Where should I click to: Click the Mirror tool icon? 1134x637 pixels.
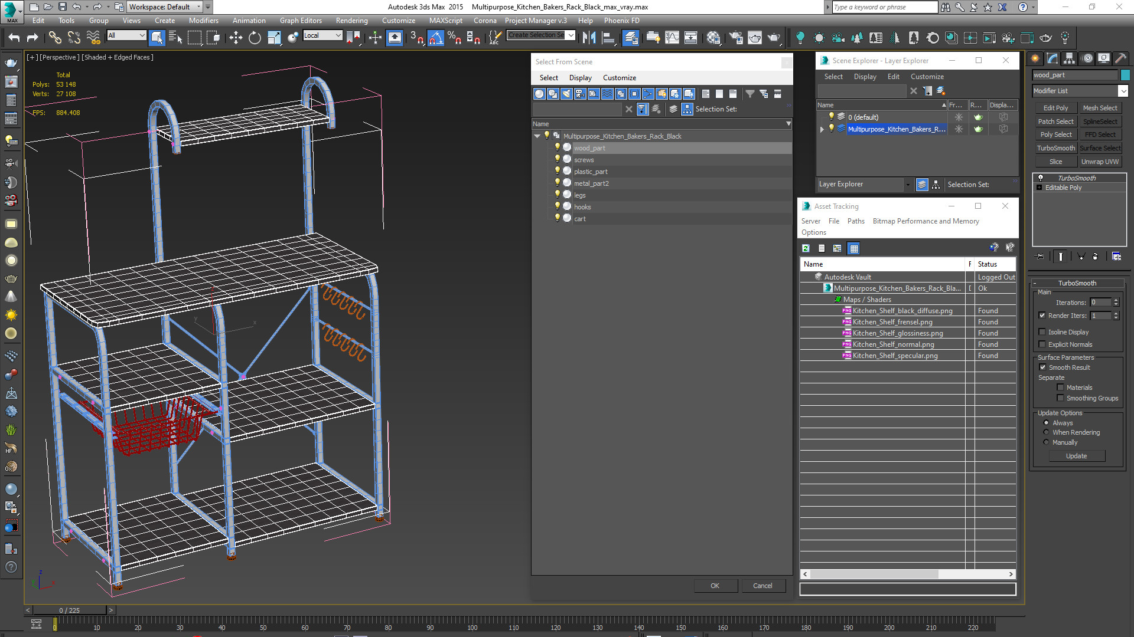coord(589,38)
